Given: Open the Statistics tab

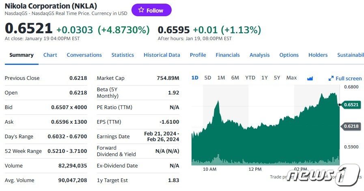Looking at the screenshot, I should (x=123, y=55).
